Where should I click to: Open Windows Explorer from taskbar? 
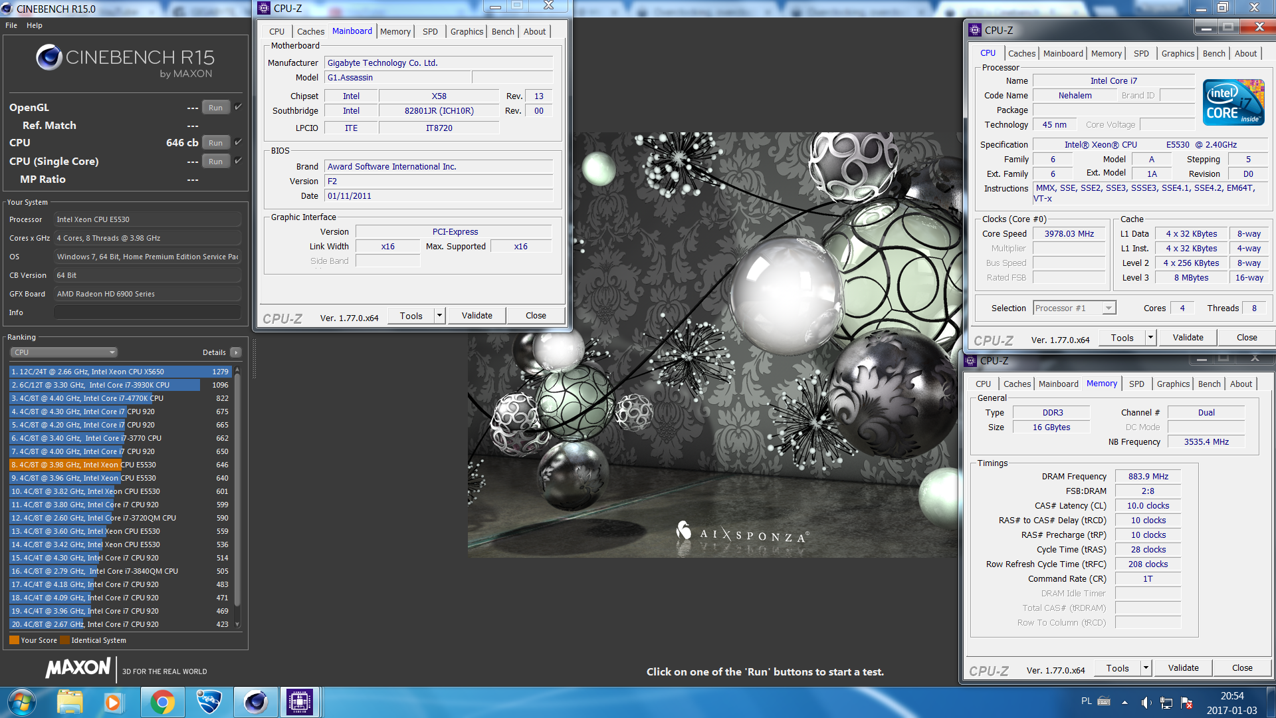pyautogui.click(x=69, y=702)
